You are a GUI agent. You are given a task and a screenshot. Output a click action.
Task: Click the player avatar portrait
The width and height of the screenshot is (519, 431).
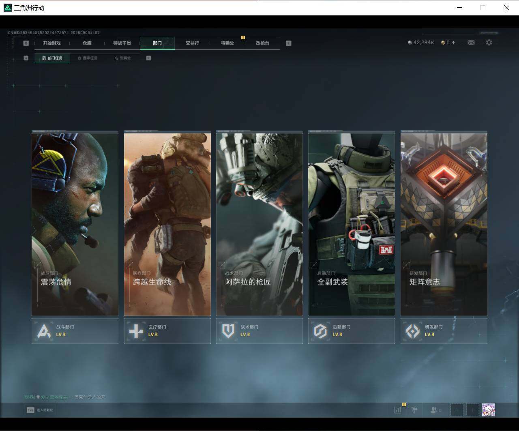tap(489, 410)
